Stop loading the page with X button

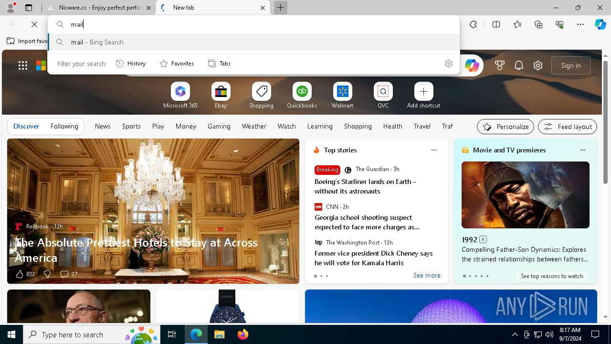(34, 24)
